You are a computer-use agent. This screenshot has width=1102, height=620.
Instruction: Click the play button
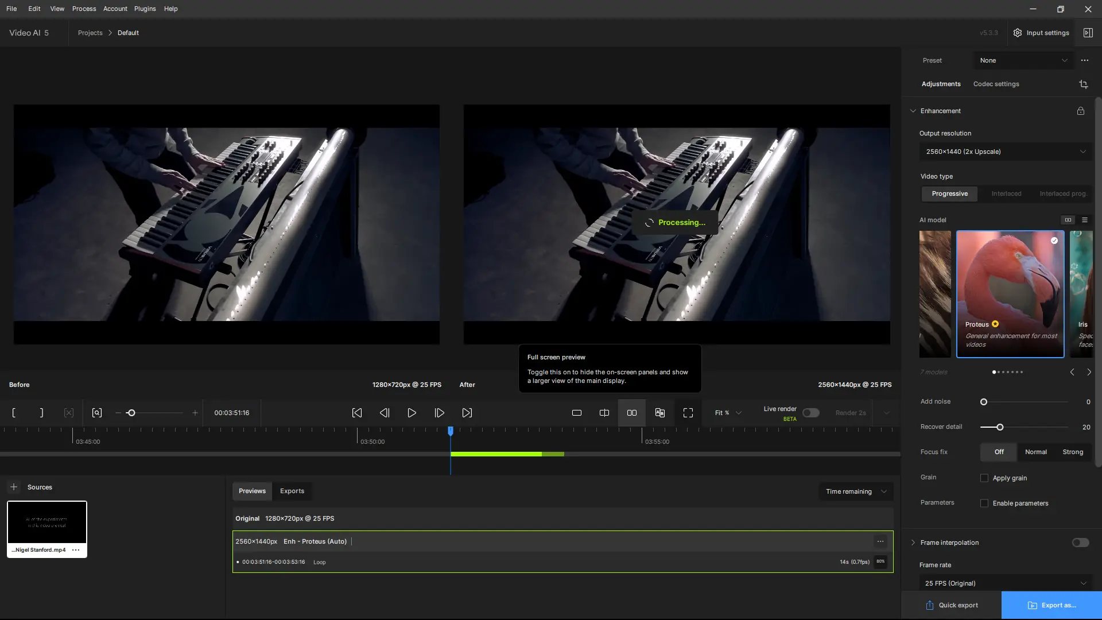tap(412, 413)
